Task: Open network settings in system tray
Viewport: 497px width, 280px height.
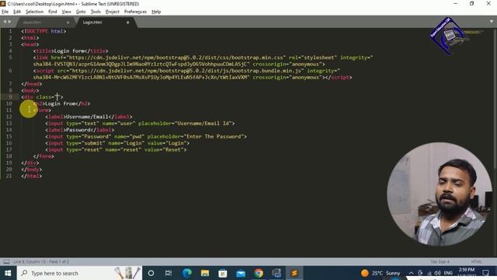Action: [429, 273]
